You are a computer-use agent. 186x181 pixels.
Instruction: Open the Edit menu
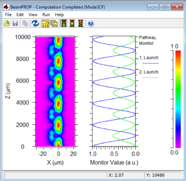tap(20, 15)
